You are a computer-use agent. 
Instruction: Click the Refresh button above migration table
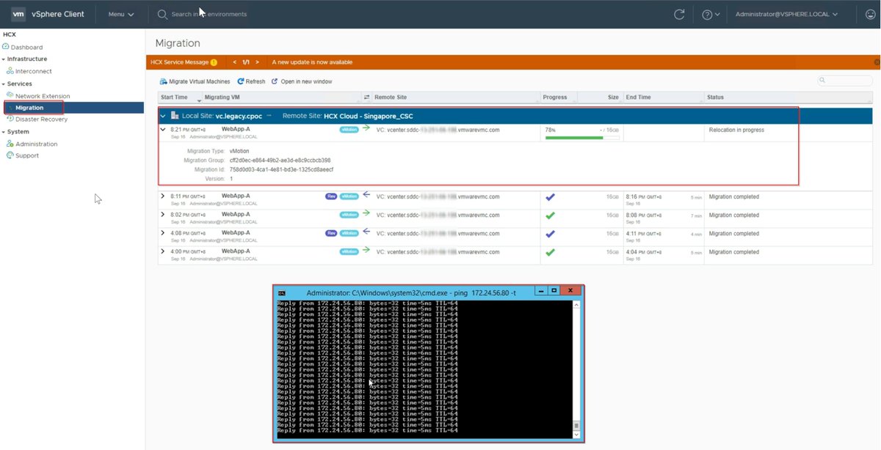[251, 81]
